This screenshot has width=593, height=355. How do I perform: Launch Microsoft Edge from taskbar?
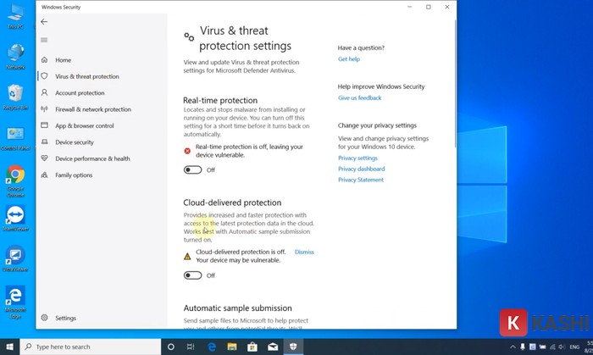click(212, 347)
